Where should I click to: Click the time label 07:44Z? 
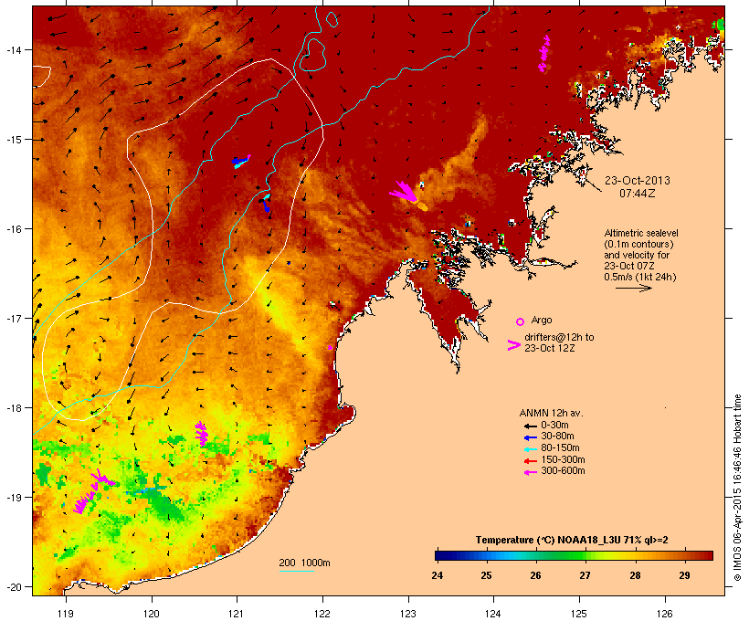point(638,194)
